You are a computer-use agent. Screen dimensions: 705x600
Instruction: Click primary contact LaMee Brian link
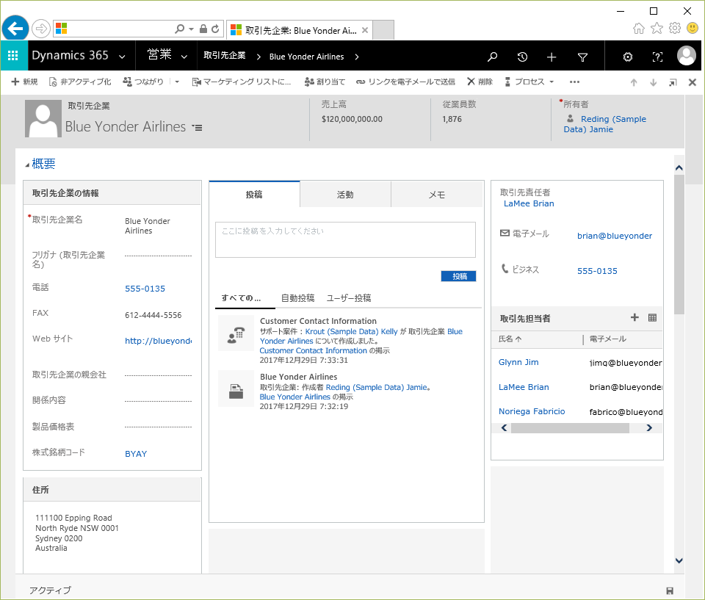click(529, 203)
